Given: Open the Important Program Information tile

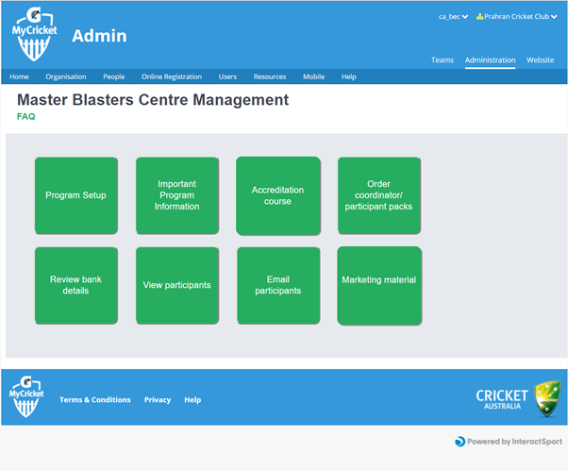Looking at the screenshot, I should (x=177, y=195).
